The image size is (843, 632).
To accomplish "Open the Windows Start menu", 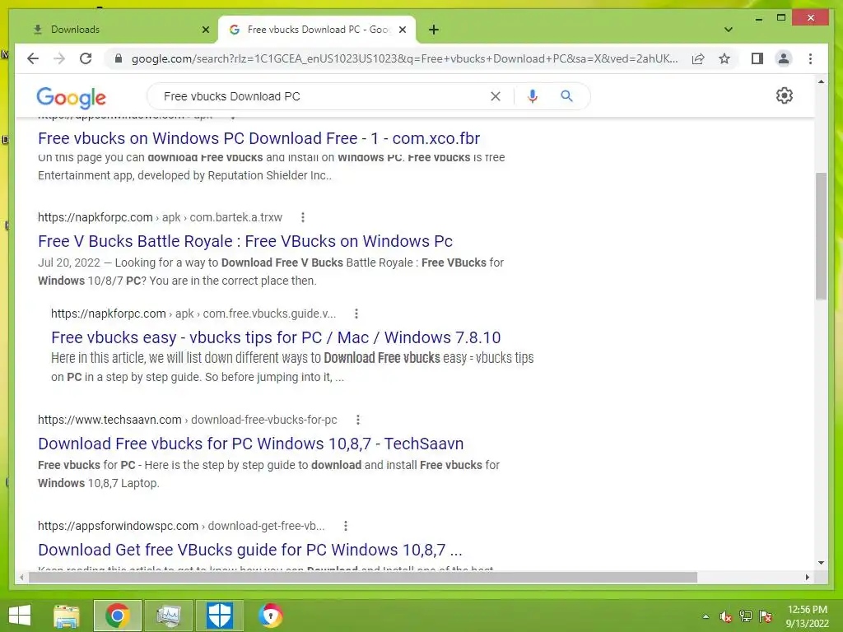I will tap(20, 616).
